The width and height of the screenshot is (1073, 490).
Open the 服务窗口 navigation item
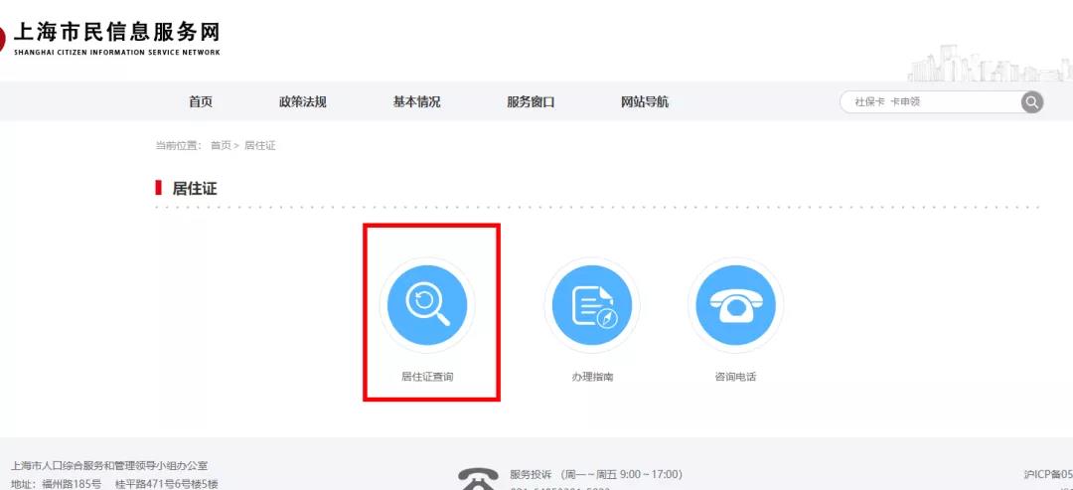[531, 102]
